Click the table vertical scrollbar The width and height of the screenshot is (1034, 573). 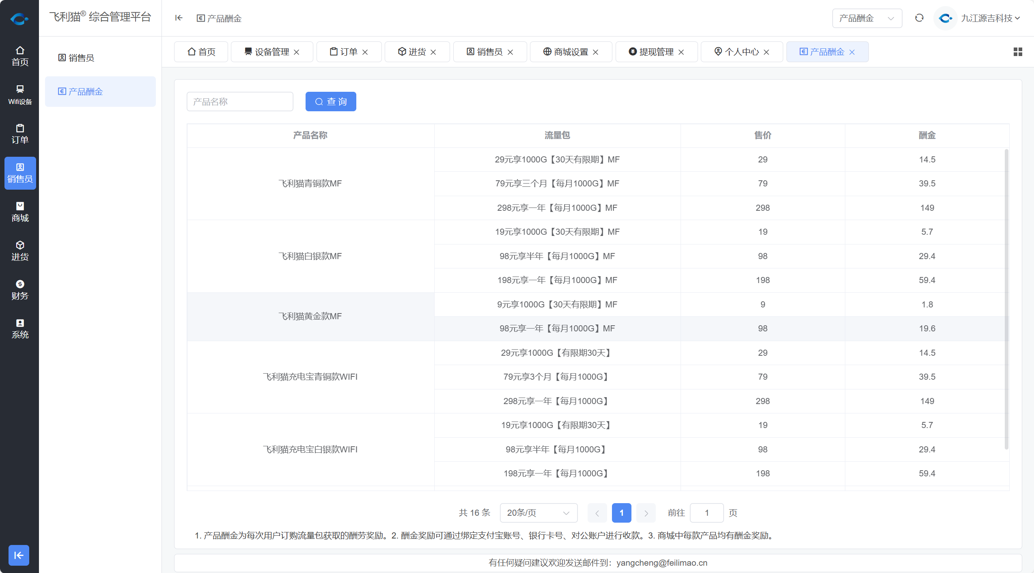pos(1006,299)
